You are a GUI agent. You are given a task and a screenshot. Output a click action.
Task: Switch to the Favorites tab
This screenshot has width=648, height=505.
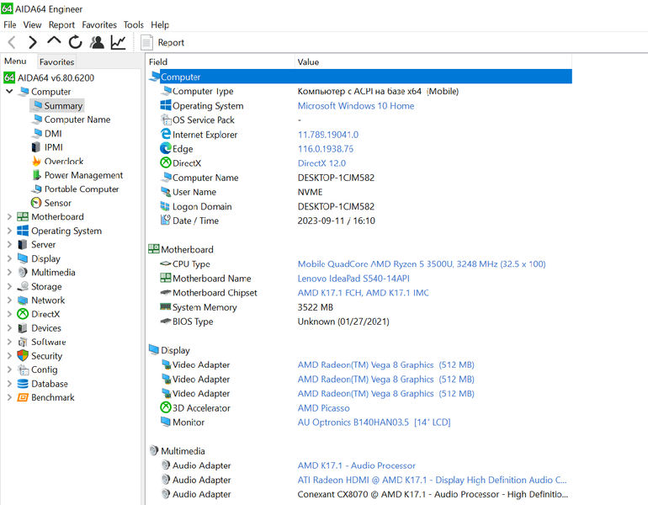click(56, 61)
